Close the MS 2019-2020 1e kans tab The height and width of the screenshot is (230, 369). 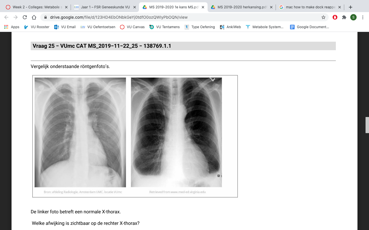pyautogui.click(x=203, y=7)
